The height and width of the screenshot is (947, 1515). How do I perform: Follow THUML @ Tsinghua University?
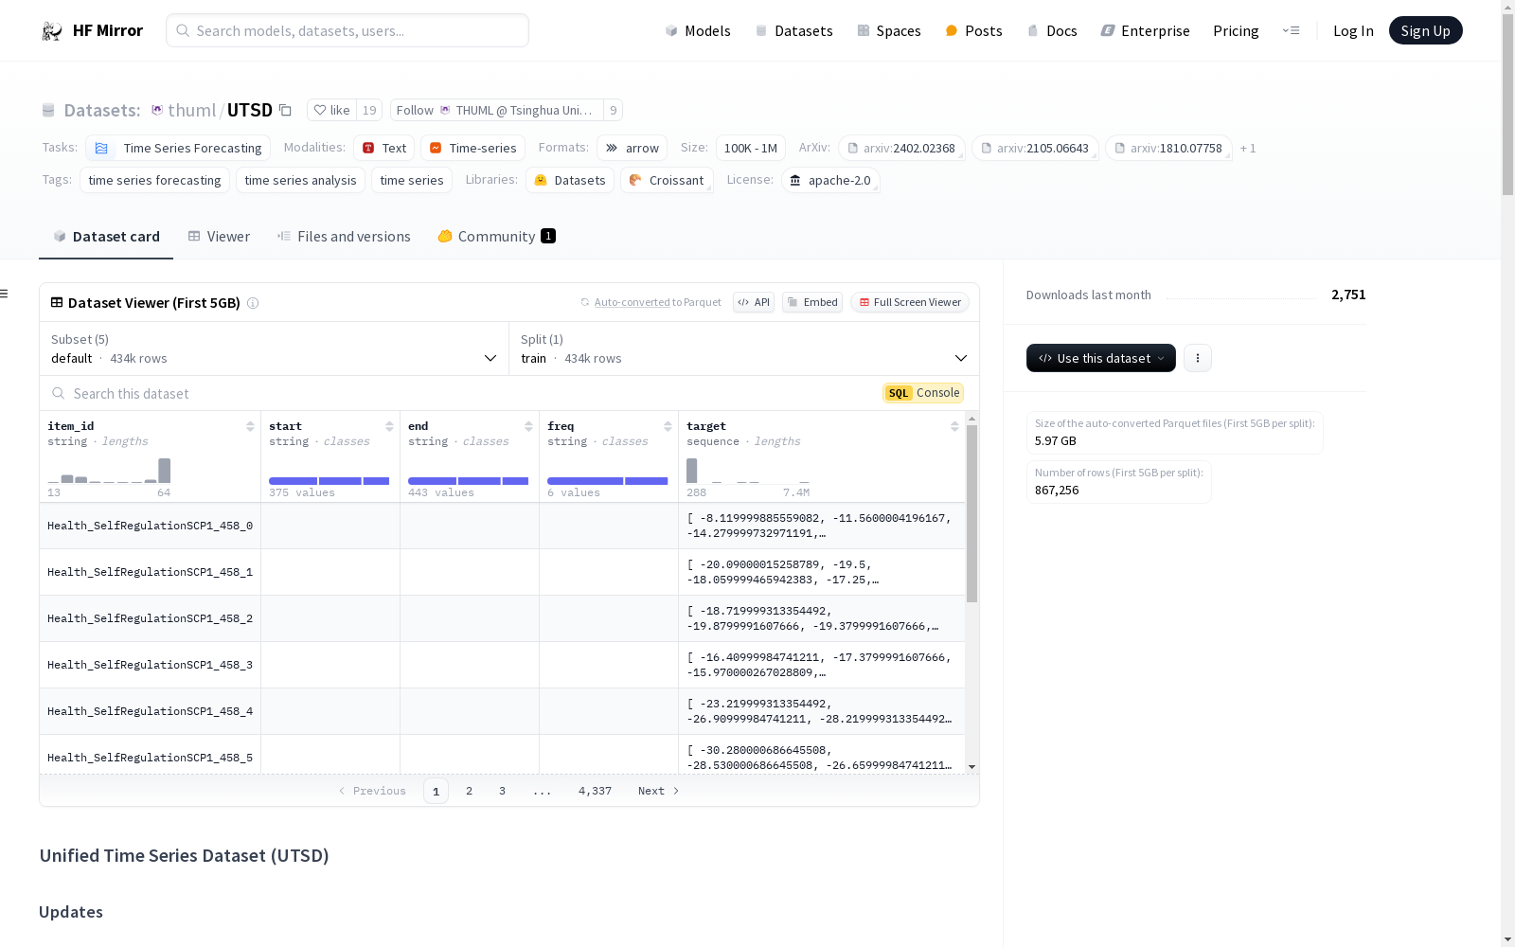496,110
